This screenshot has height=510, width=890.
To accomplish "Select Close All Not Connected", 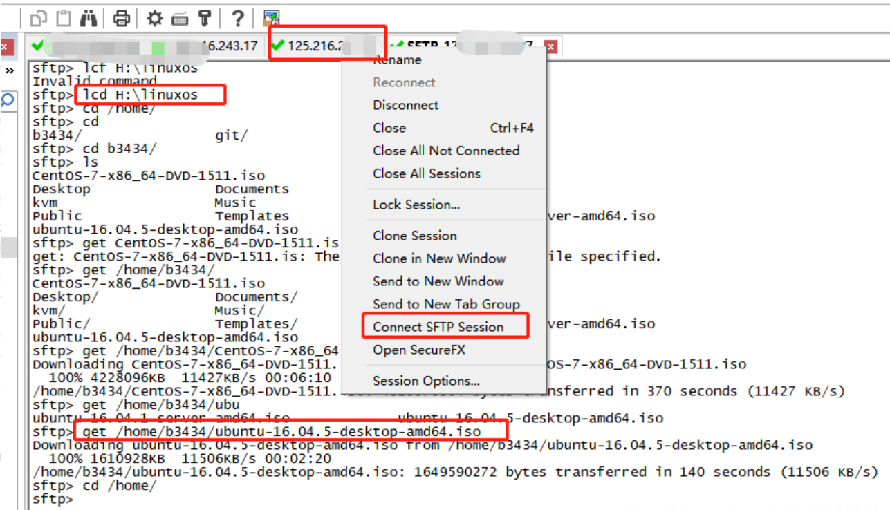I will pos(446,151).
